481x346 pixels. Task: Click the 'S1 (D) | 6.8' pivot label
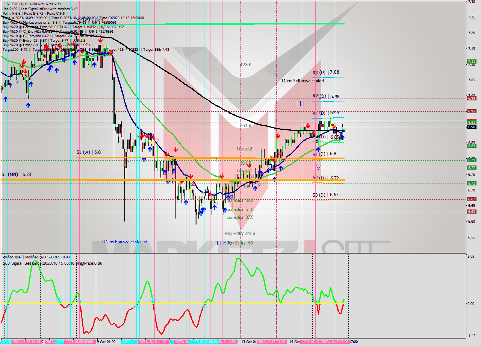pos(324,154)
